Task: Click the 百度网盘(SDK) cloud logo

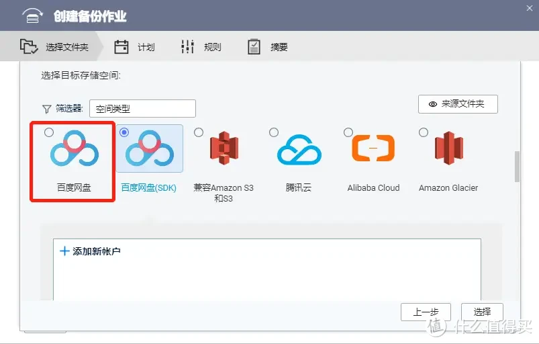Action: [x=150, y=148]
